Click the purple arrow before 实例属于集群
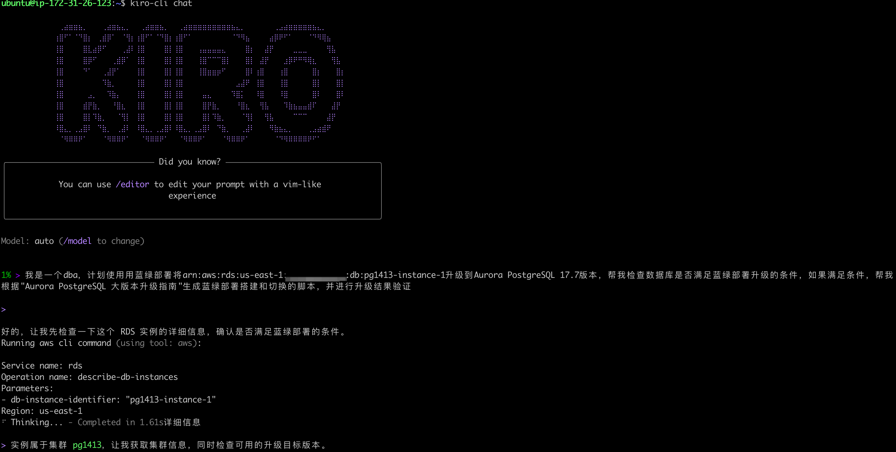 point(4,445)
